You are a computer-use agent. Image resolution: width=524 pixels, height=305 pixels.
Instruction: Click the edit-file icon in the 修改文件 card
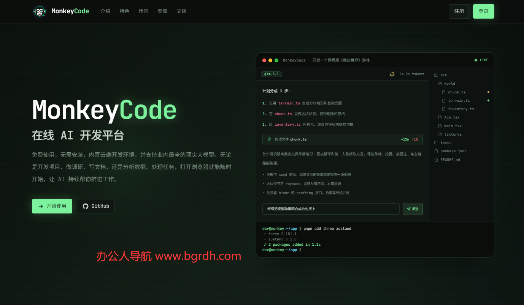[x=270, y=139]
